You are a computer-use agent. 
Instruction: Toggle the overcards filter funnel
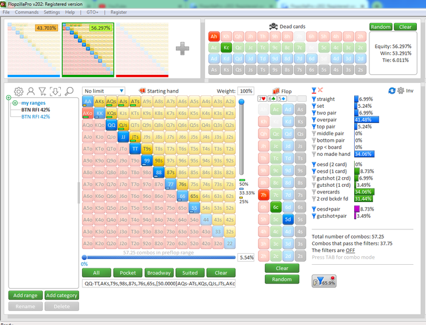click(x=314, y=192)
